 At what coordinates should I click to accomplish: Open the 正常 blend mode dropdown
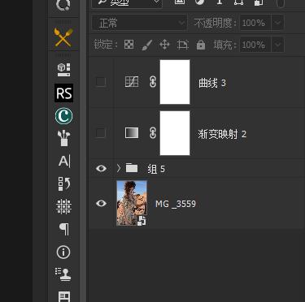pos(139,23)
